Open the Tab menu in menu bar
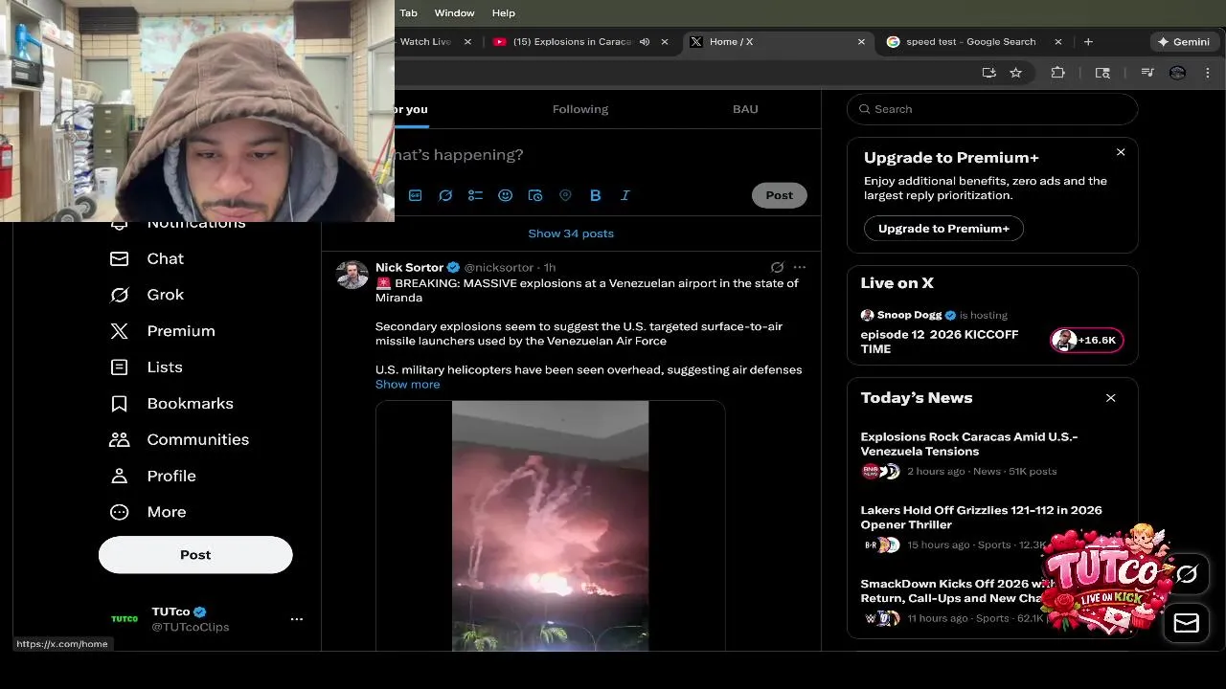 click(x=408, y=13)
